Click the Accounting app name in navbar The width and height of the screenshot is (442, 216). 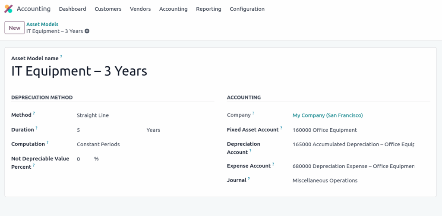click(x=34, y=9)
